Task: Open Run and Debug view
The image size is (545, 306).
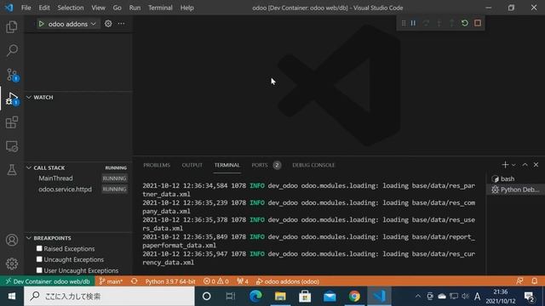Action: pyautogui.click(x=12, y=99)
